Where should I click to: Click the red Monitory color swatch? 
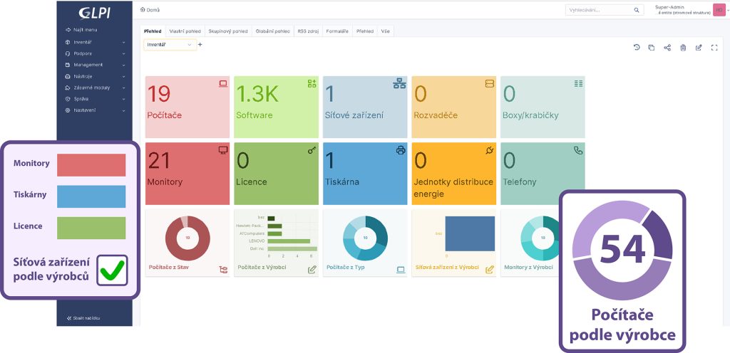91,164
